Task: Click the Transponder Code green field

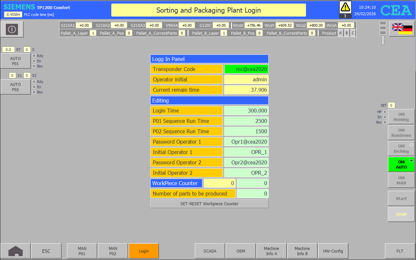Action: [x=246, y=69]
